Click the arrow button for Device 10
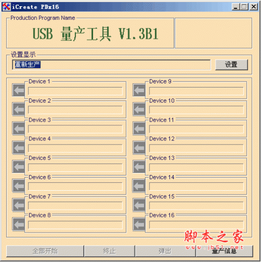The height and width of the screenshot is (262, 261). pyautogui.click(x=139, y=110)
